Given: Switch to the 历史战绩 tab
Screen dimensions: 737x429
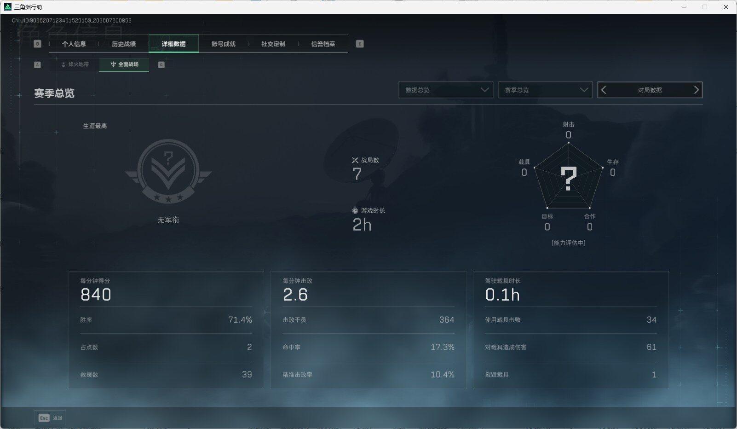Looking at the screenshot, I should [124, 44].
